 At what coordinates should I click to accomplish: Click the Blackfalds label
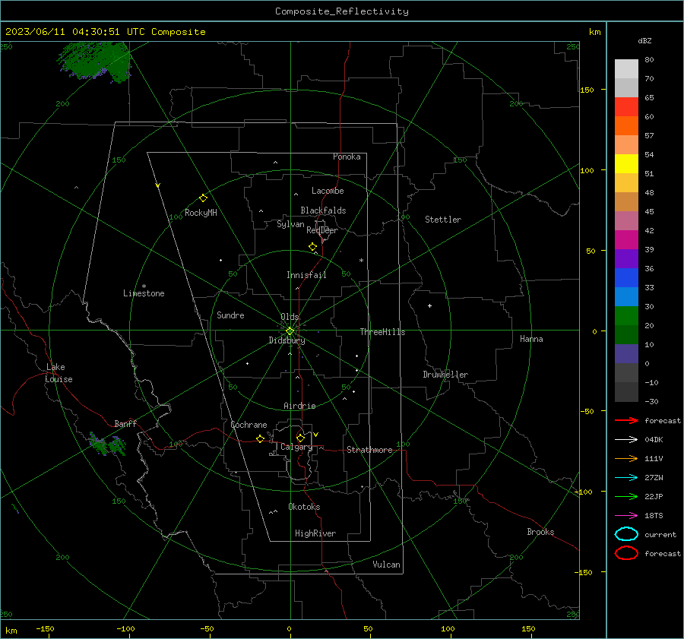[323, 210]
